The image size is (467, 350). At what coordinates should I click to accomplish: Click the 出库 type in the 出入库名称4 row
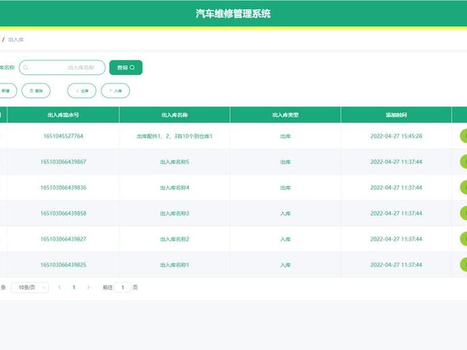285,187
